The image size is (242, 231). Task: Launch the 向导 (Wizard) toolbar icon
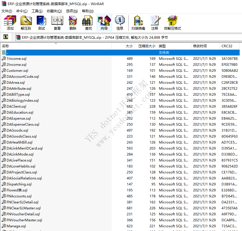[104, 21]
